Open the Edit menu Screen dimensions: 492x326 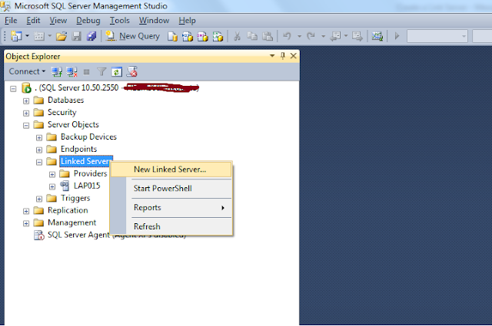[x=33, y=21]
